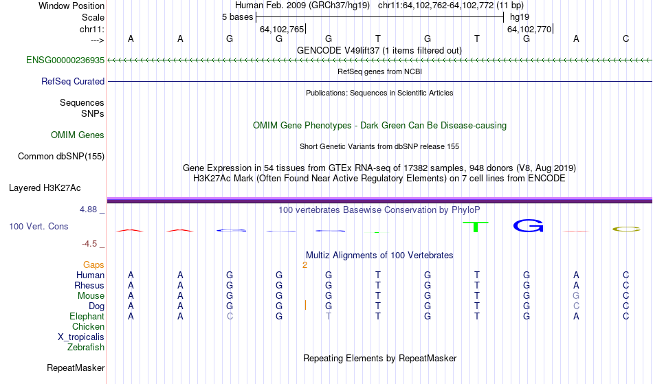Click the olive C logo in PhyloP track
The height and width of the screenshot is (384, 653).
click(626, 229)
